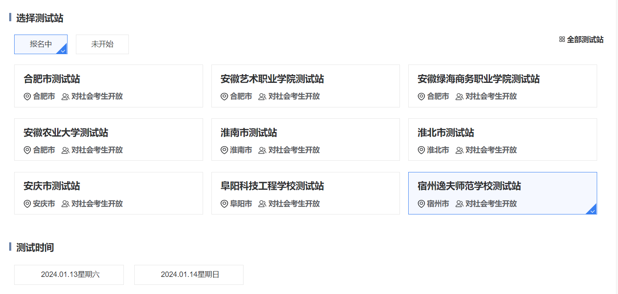Open the 全部测试站 full list
This screenshot has height=294, width=618.
click(x=585, y=40)
